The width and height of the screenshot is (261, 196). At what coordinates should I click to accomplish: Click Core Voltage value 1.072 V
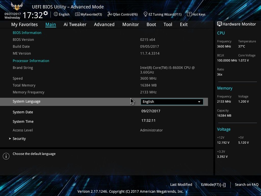243,60
